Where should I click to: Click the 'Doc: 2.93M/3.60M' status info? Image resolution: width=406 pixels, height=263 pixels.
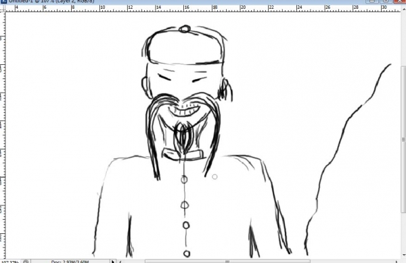pos(70,262)
